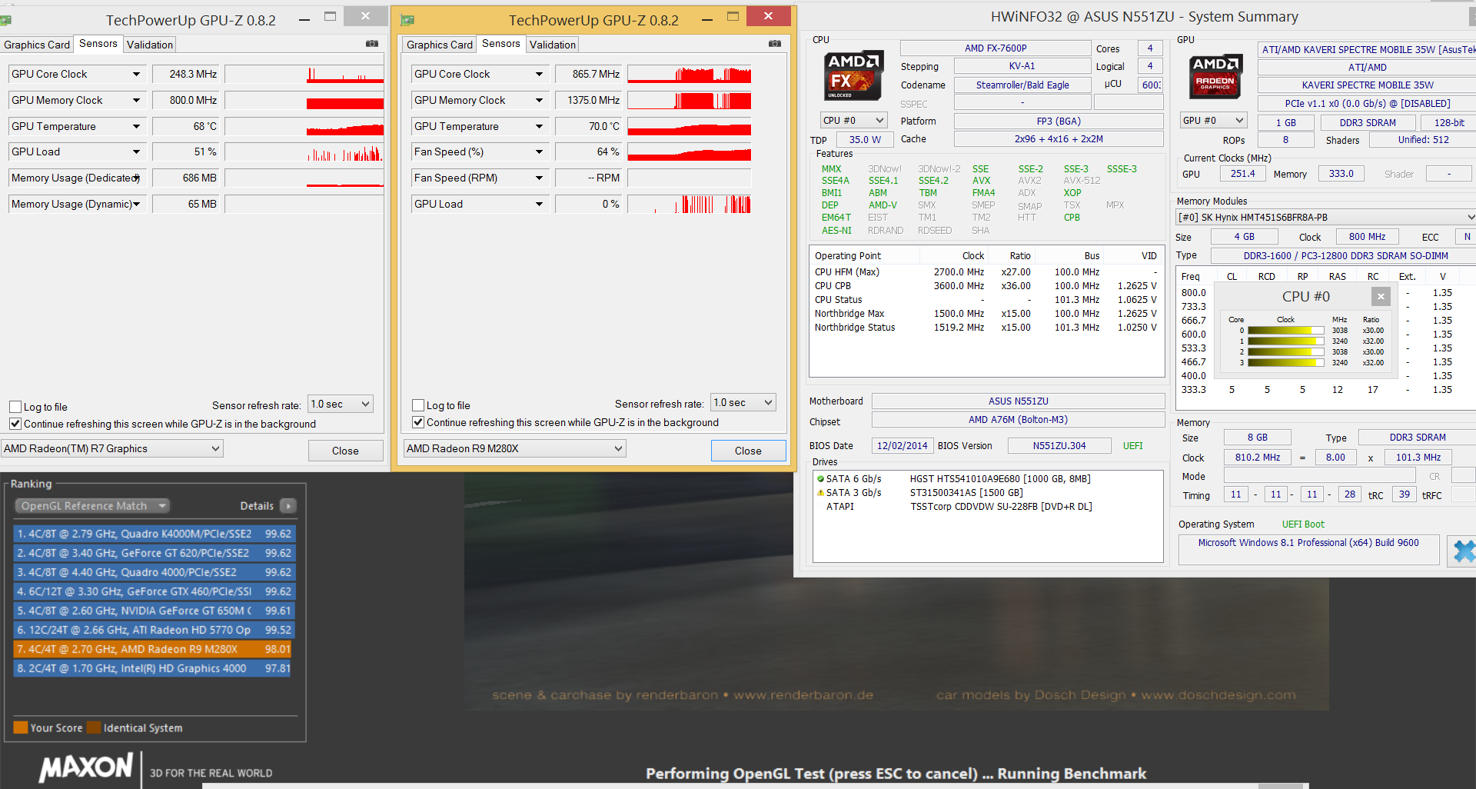
Task: Maximize the R9 M280X GPU-Z window
Action: (x=733, y=17)
